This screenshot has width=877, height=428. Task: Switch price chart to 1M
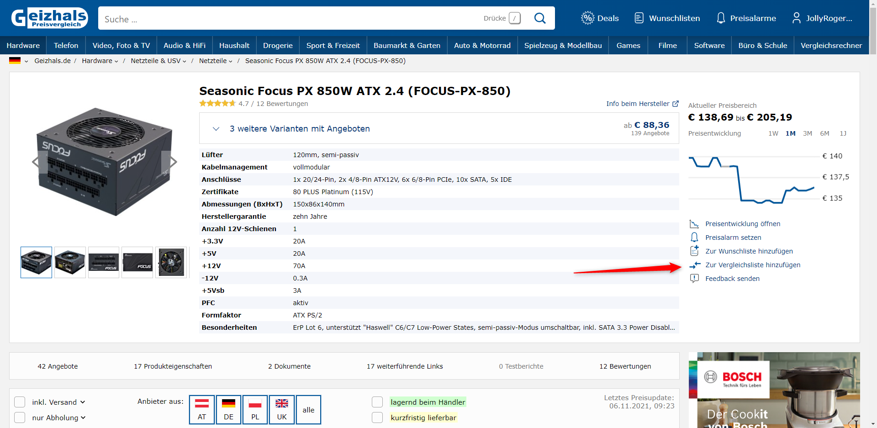click(790, 133)
